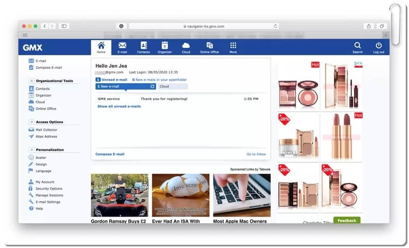Viewport: 409px width, 248px height.
Task: Open the E-mail envelope icon in top bar
Action: (x=122, y=47)
